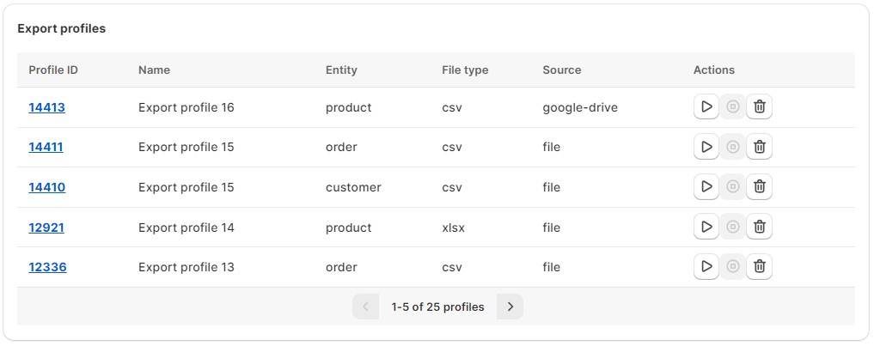Viewport: 874px width, 346px height.
Task: Stop export profile 12921
Action: 733,227
